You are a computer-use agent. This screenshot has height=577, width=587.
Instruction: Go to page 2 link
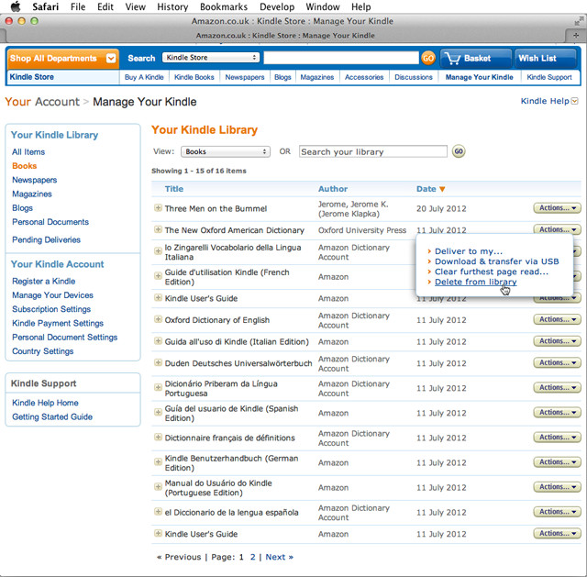point(253,557)
